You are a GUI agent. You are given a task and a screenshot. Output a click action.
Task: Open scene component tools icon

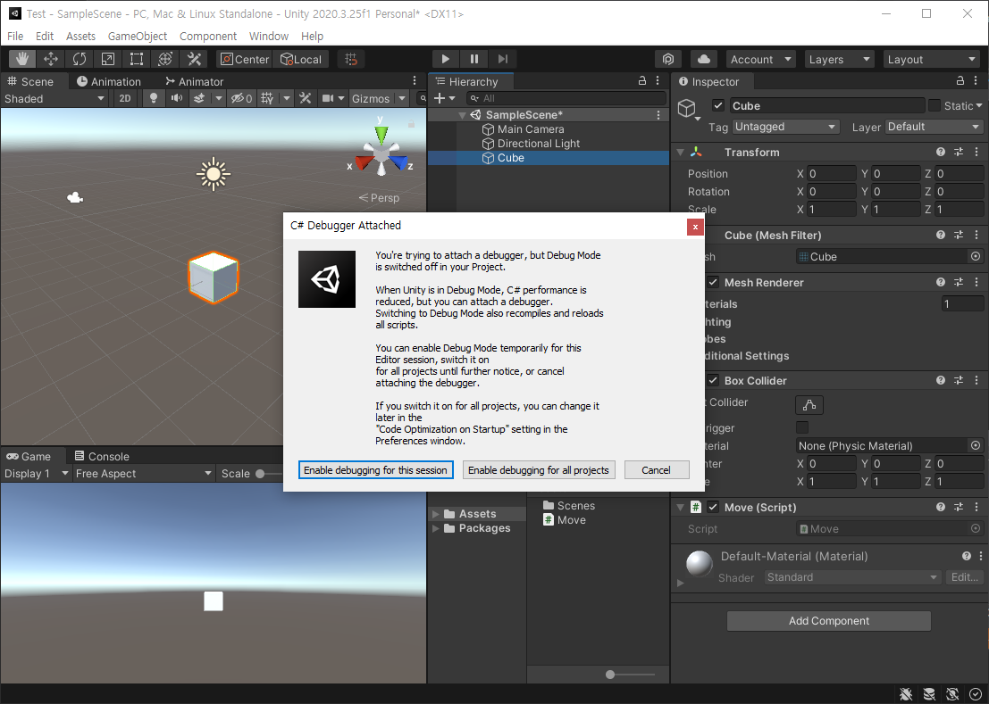pos(306,98)
